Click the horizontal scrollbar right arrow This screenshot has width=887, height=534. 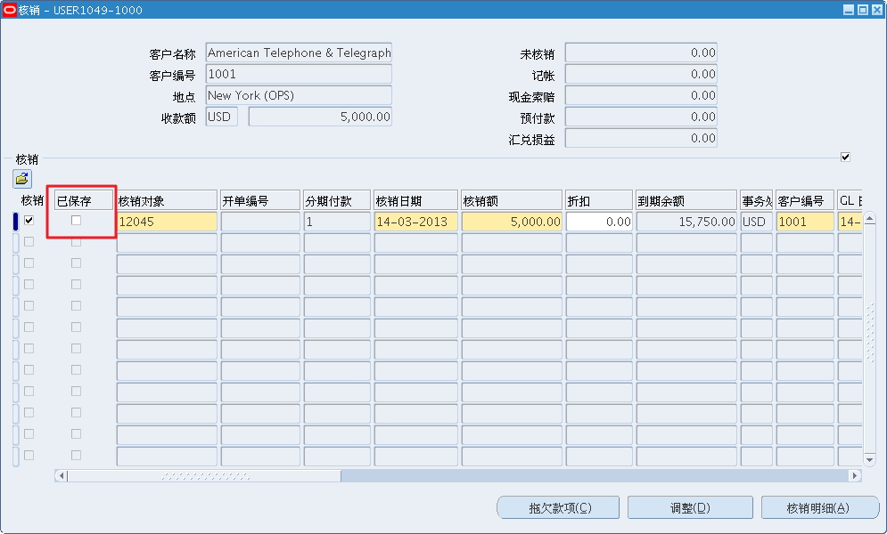tap(856, 476)
